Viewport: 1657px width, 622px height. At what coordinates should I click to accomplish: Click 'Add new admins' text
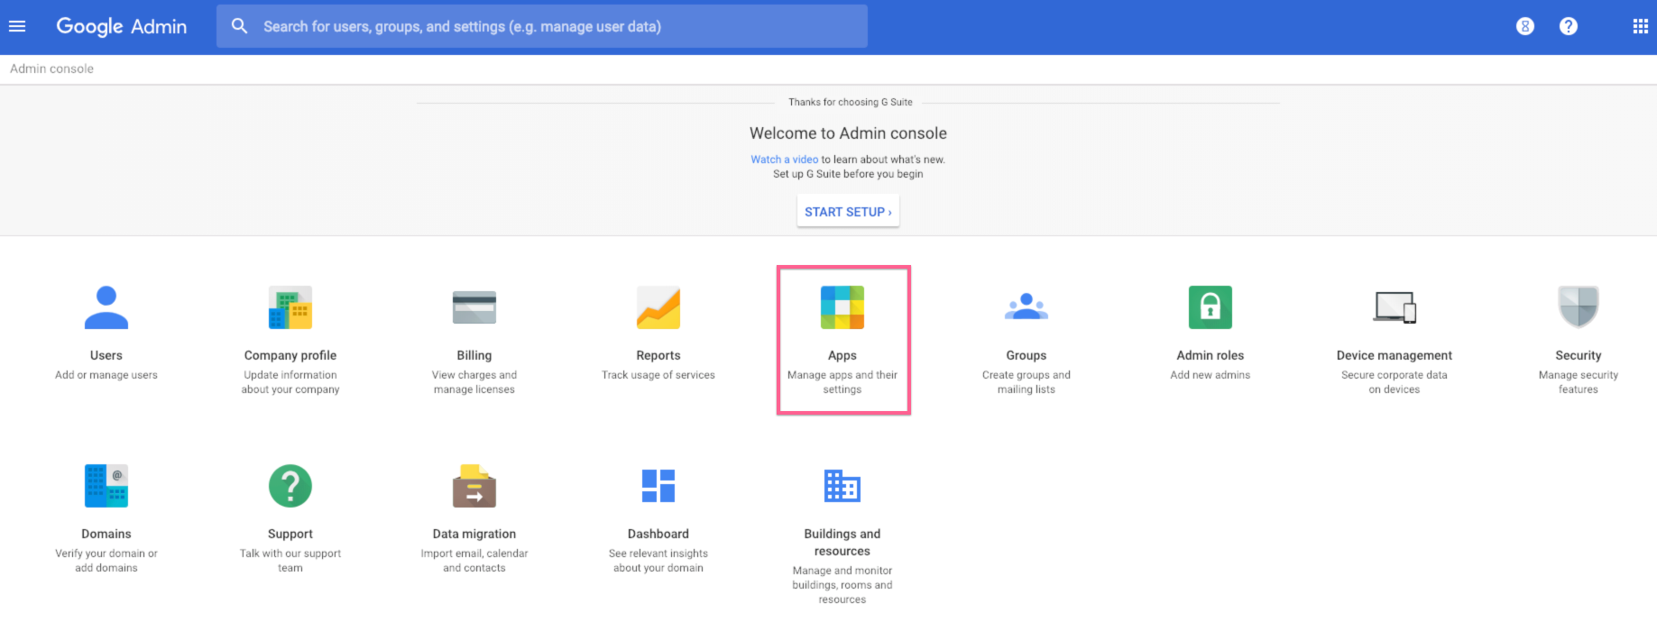[x=1211, y=375]
